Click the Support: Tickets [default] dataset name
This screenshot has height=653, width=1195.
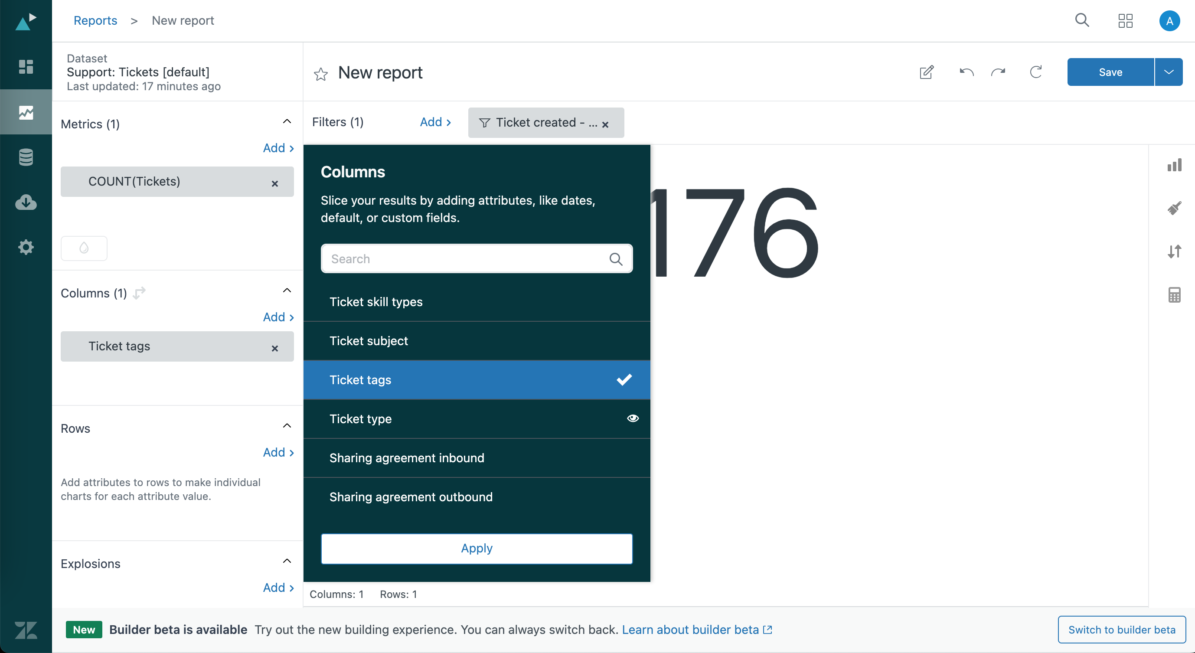(138, 72)
